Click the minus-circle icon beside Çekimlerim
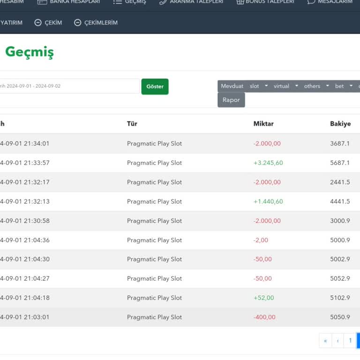The width and height of the screenshot is (360, 360). tap(78, 22)
